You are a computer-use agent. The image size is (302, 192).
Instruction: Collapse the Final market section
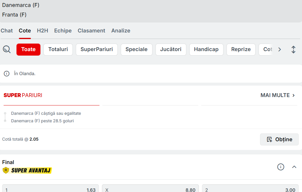pyautogui.click(x=294, y=167)
